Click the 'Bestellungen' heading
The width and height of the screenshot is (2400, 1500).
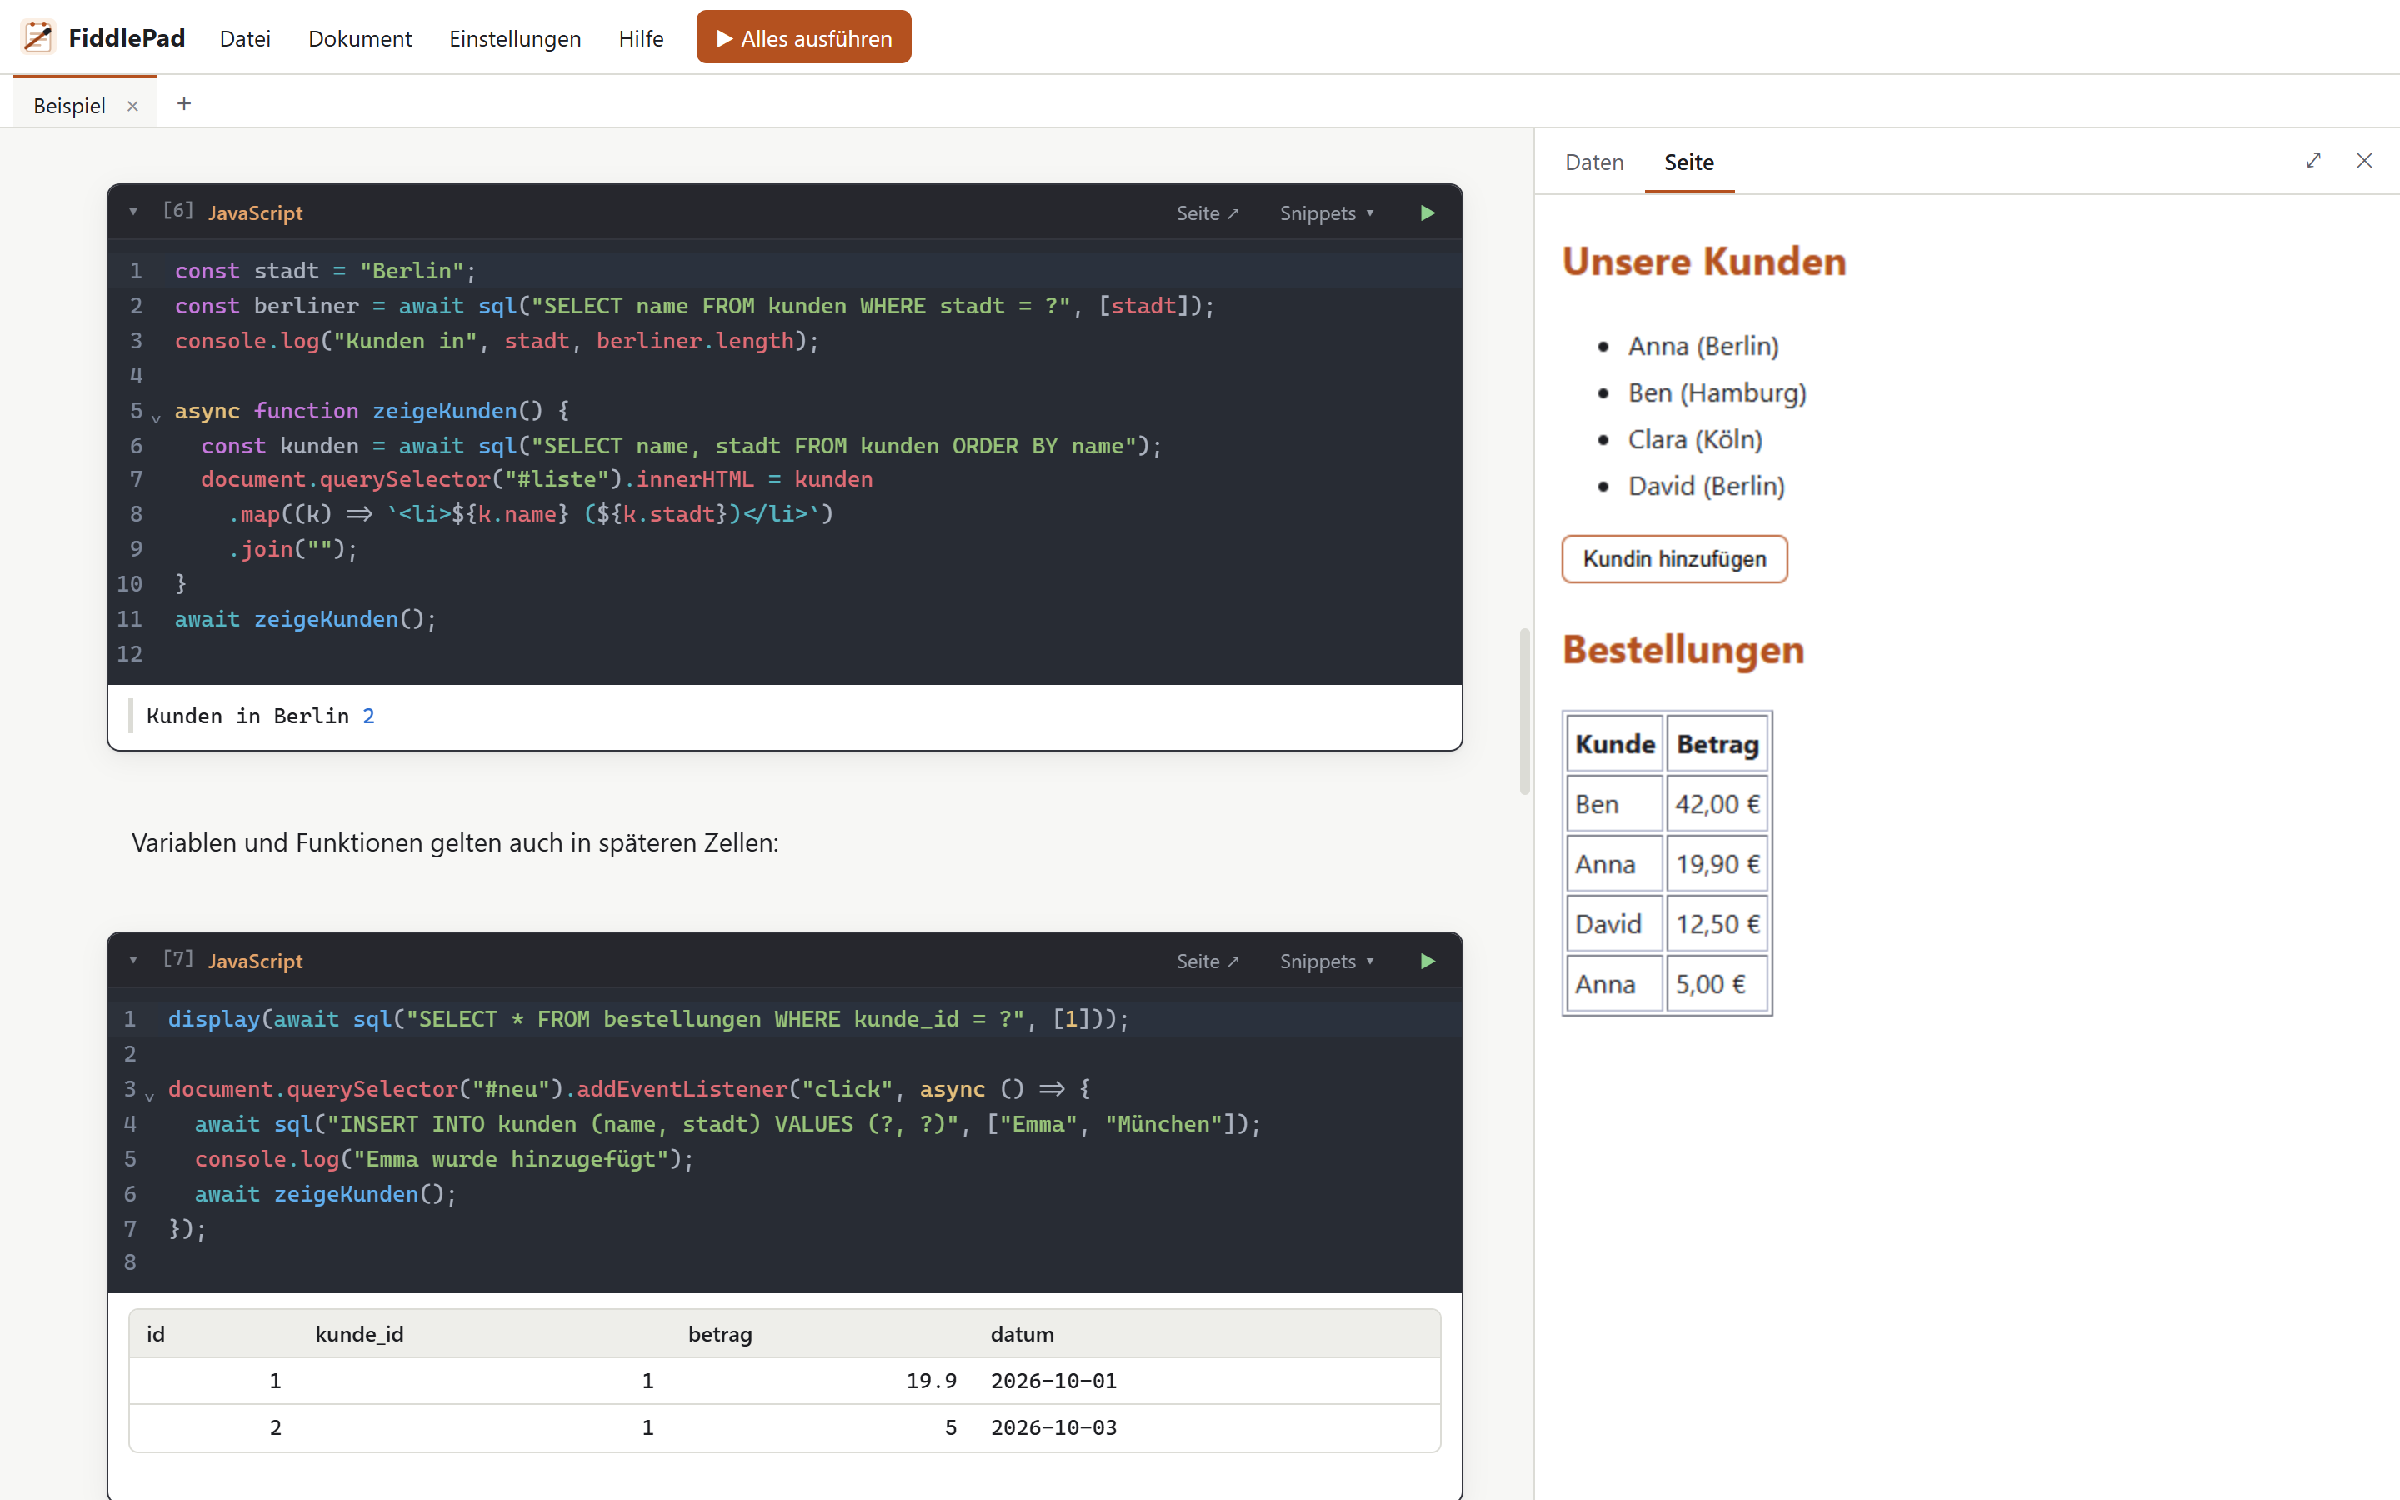(x=1683, y=651)
